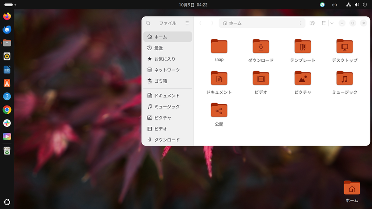
Task: Expand the view options dropdown arrow
Action: [332, 23]
